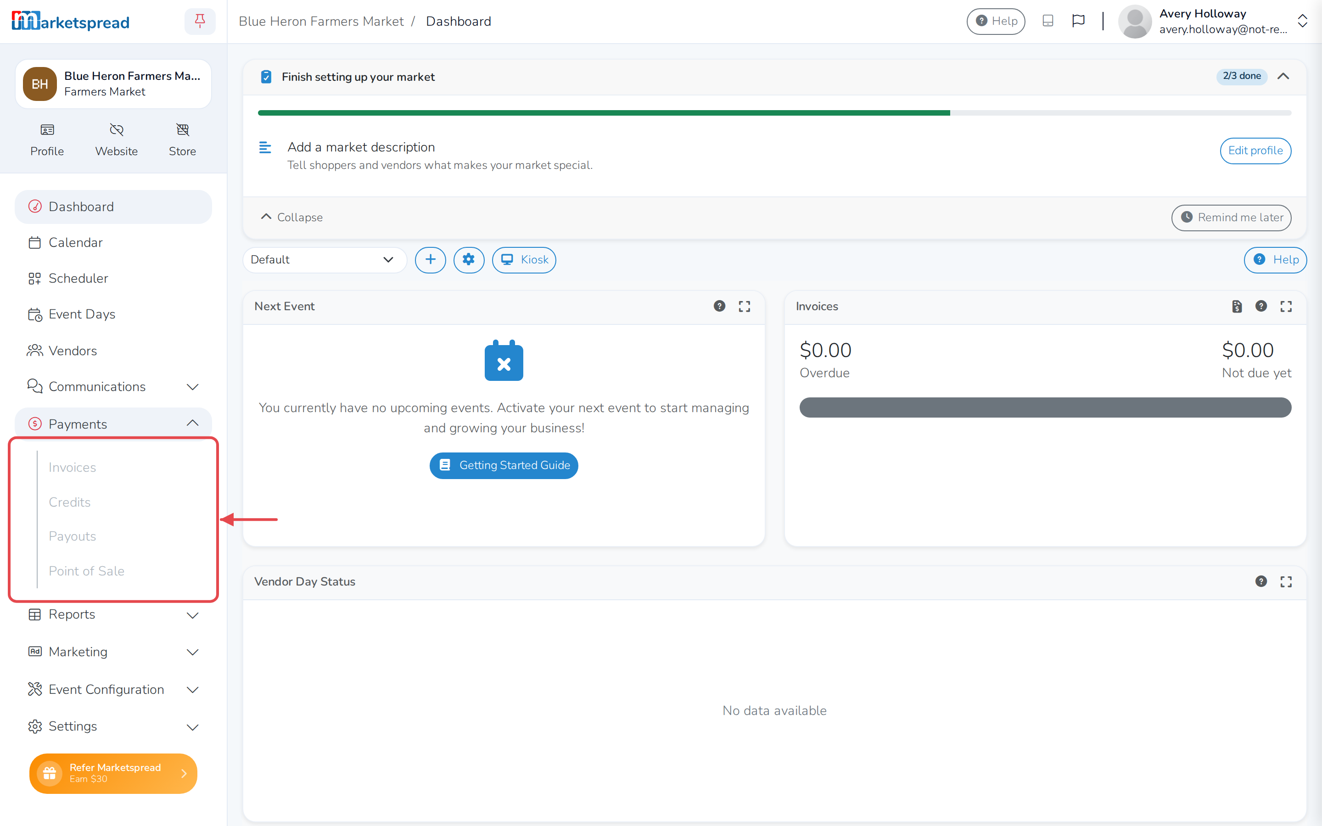Click Remind me later button

(1231, 218)
